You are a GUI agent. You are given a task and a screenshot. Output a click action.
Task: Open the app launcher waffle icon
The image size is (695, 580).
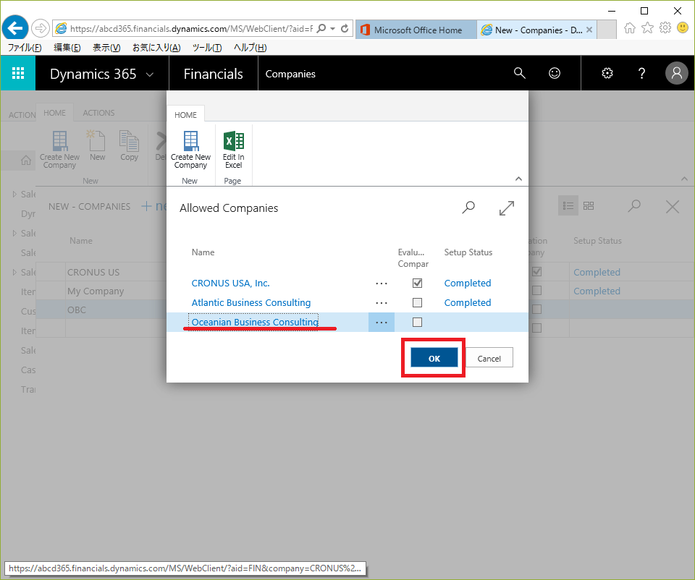point(18,73)
